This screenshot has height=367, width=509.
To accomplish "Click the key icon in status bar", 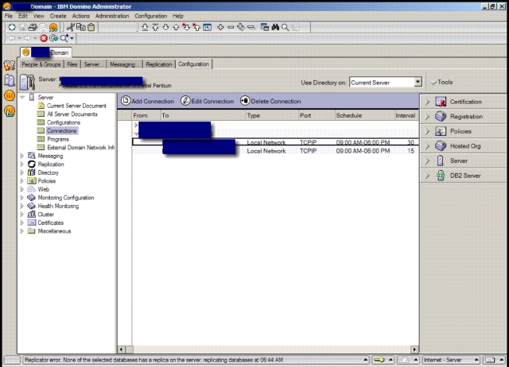I will pyautogui.click(x=379, y=360).
